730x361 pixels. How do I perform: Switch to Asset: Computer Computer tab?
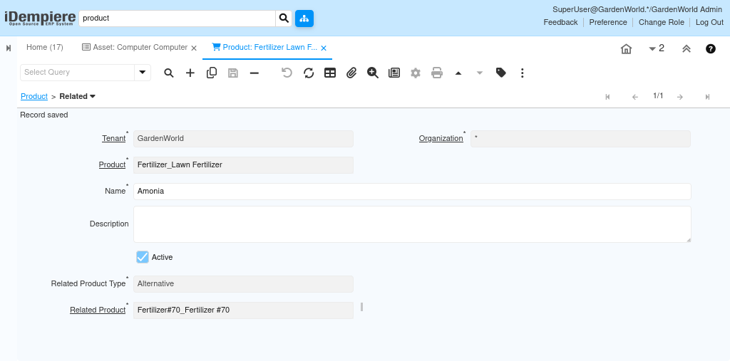click(x=135, y=48)
